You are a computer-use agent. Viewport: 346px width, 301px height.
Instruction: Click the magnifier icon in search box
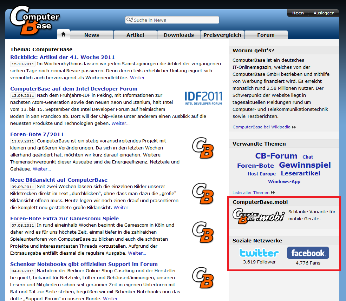tap(129, 20)
